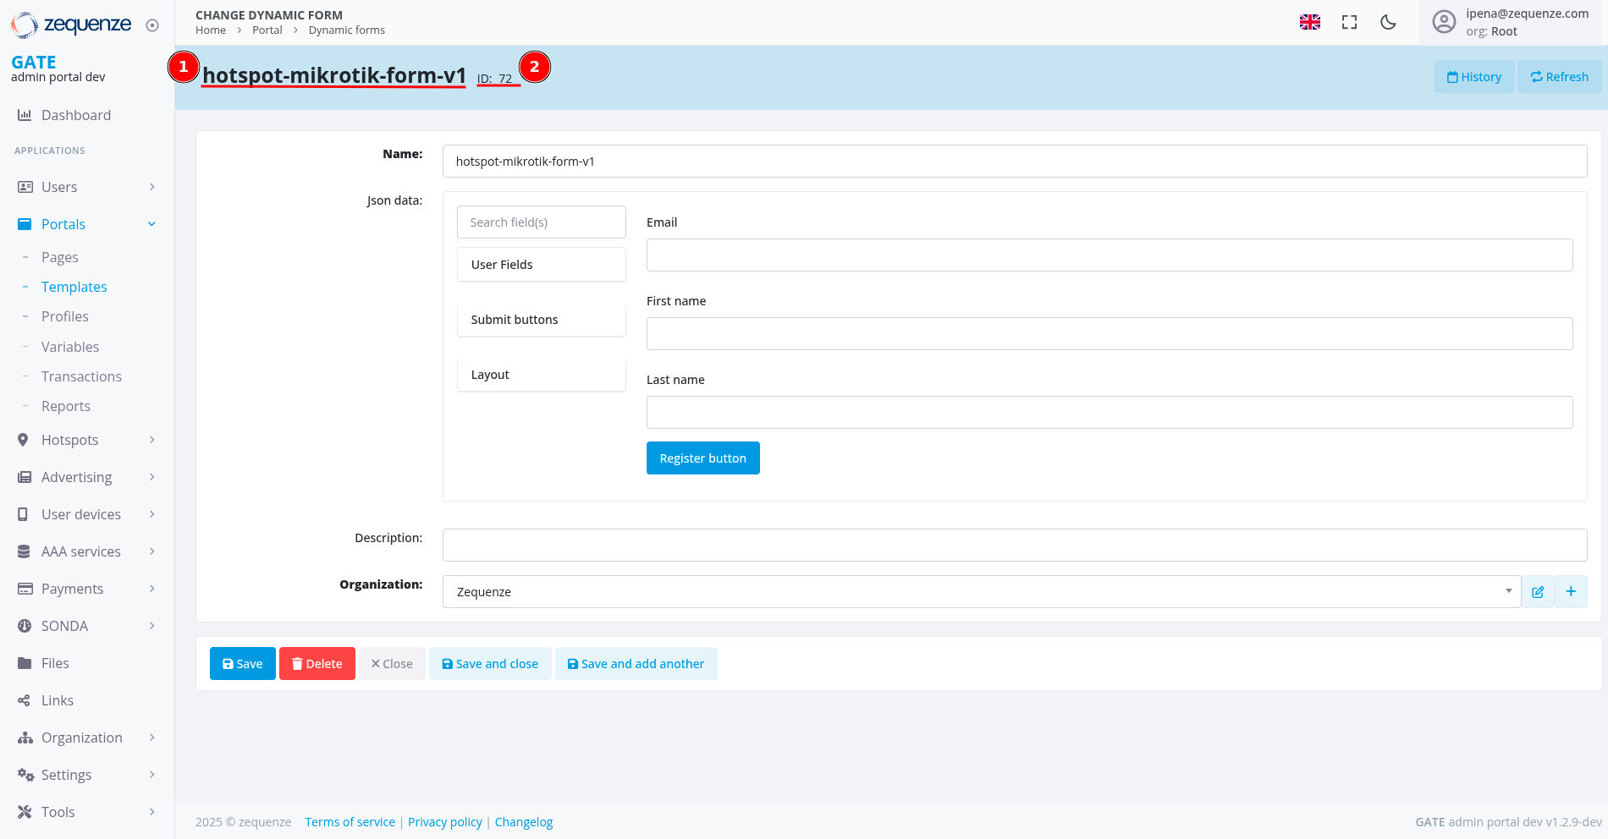Click the user account avatar icon

point(1444,22)
